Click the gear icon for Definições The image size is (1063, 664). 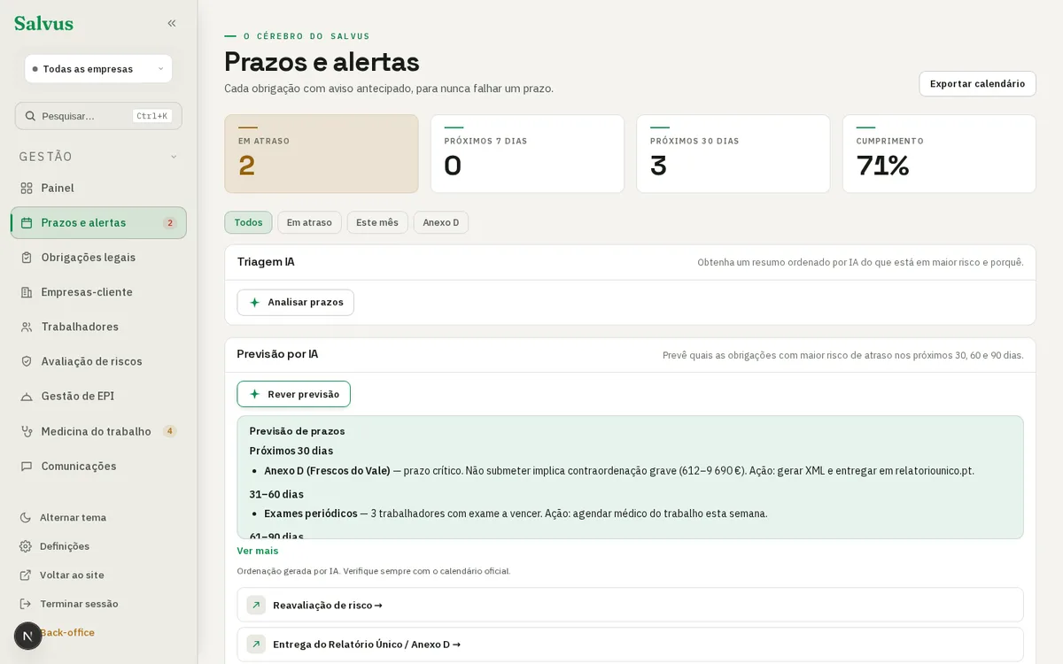pyautogui.click(x=26, y=546)
